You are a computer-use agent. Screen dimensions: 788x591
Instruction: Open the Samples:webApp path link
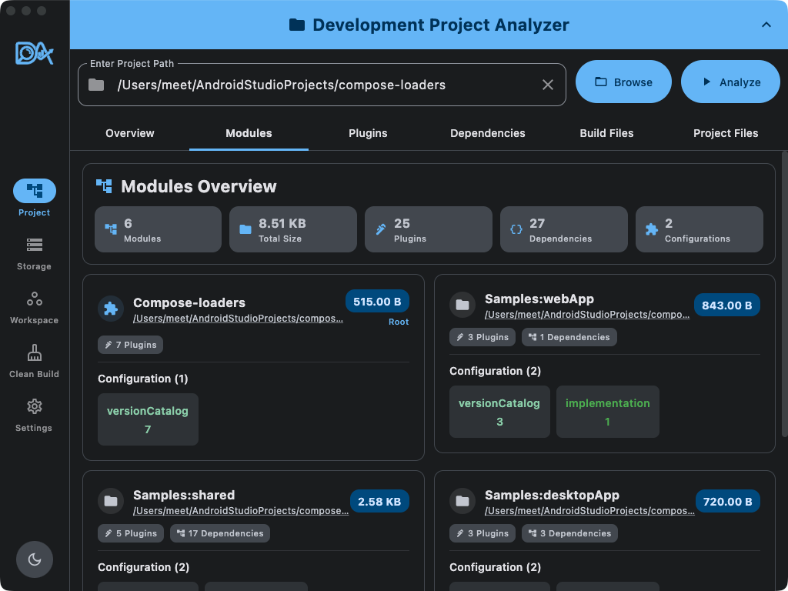tap(587, 315)
